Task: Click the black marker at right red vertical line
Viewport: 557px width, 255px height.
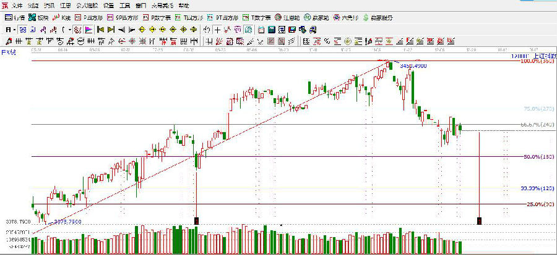Action: (479, 220)
